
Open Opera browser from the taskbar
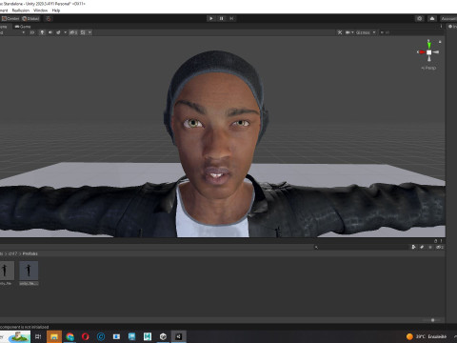[x=85, y=336]
